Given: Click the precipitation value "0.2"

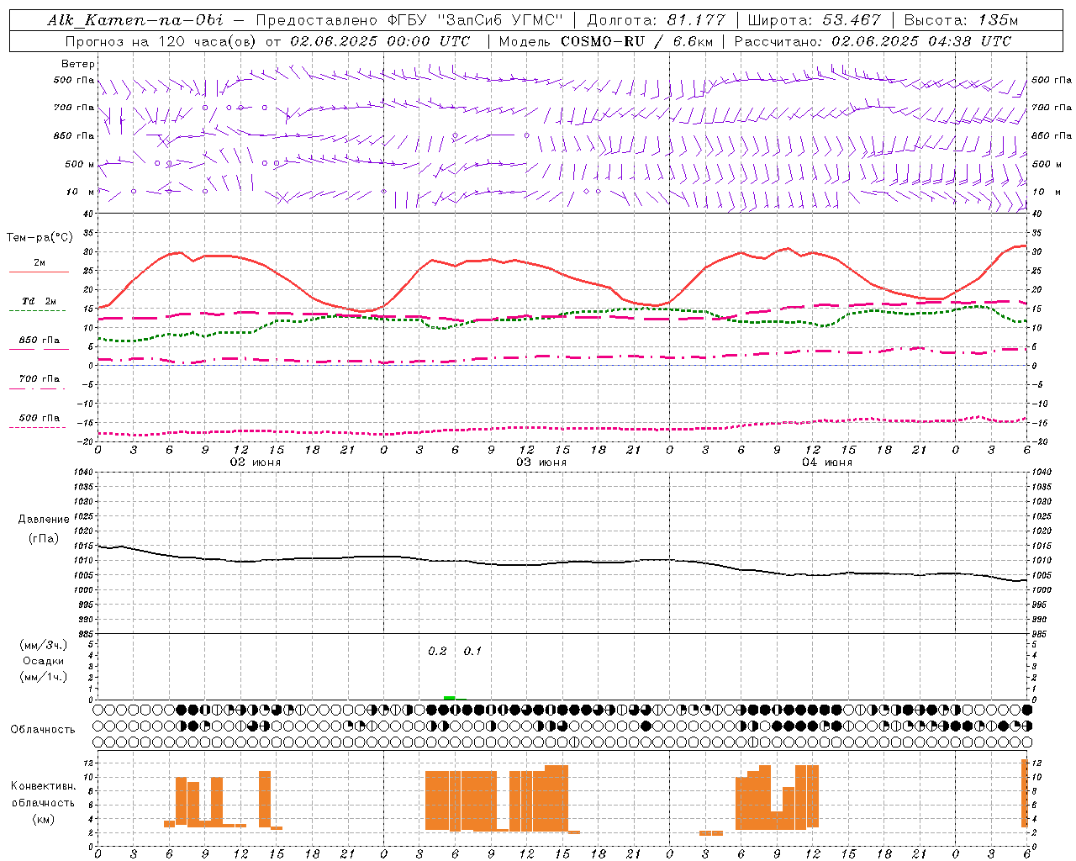Looking at the screenshot, I should pyautogui.click(x=437, y=652).
